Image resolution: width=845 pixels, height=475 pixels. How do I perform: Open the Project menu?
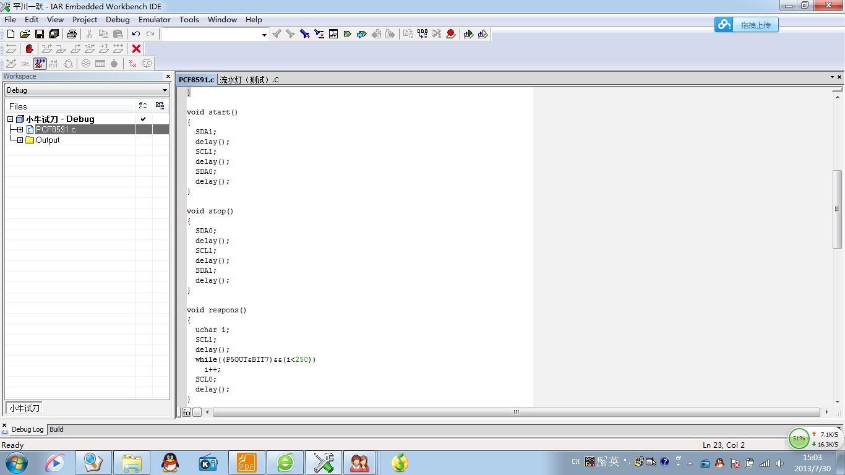pyautogui.click(x=85, y=20)
